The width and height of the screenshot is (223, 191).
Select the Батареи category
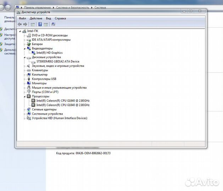(x=37, y=44)
